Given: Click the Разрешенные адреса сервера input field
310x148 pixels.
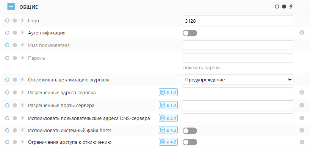Looking at the screenshot, I should pos(238,92).
